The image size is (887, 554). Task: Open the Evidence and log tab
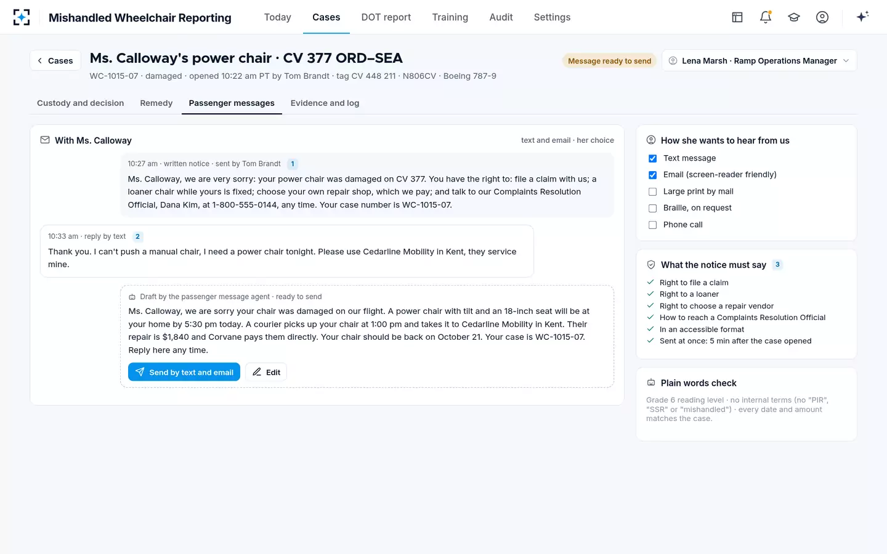pyautogui.click(x=325, y=103)
